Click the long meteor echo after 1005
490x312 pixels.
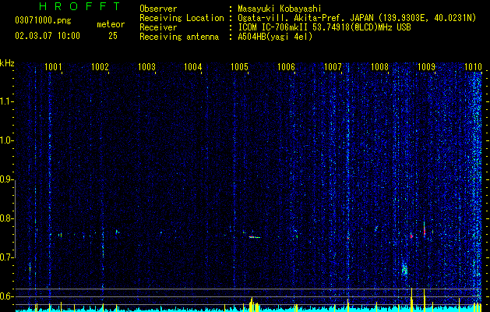[255, 237]
